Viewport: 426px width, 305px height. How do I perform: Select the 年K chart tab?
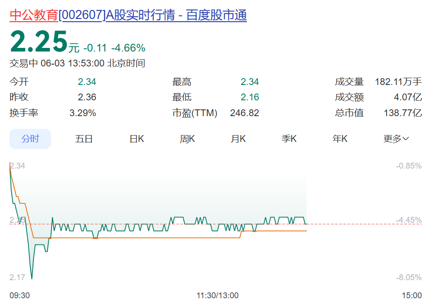340,139
